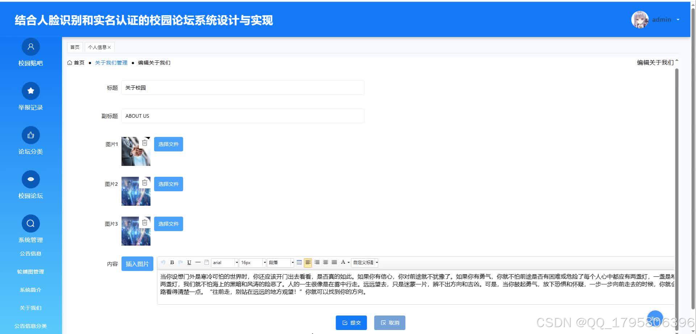Image resolution: width=696 pixels, height=334 pixels.
Task: Delete 图片1 using its trash icon
Action: coord(145,142)
